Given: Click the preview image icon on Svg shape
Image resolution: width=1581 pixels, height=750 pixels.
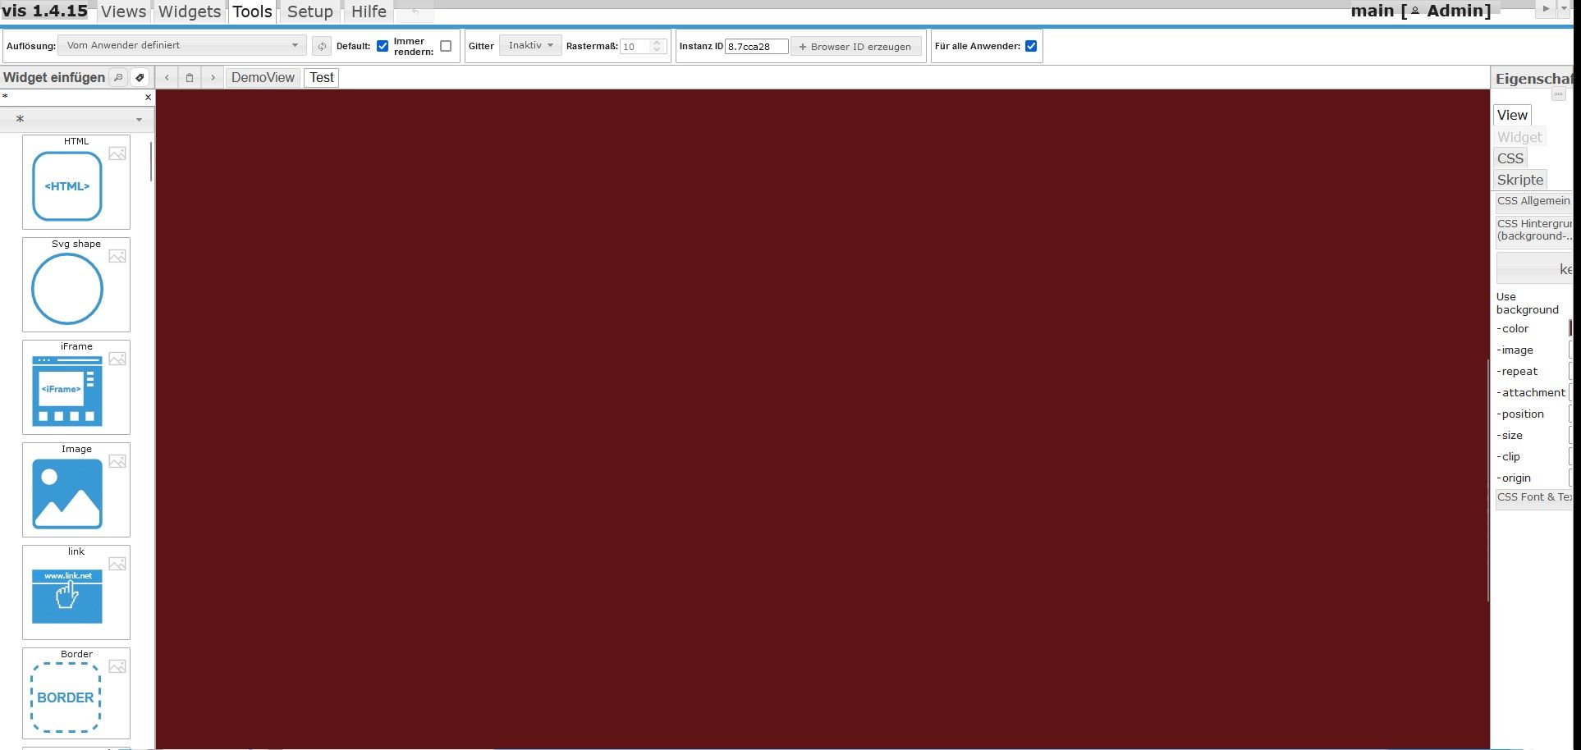Looking at the screenshot, I should (x=117, y=256).
